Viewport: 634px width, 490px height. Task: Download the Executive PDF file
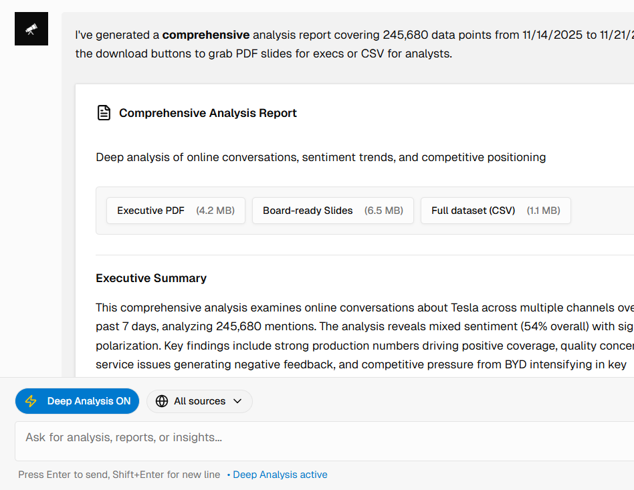click(x=151, y=211)
